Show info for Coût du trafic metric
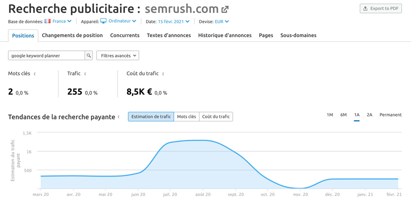Image resolution: width=411 pixels, height=205 pixels. (x=163, y=74)
